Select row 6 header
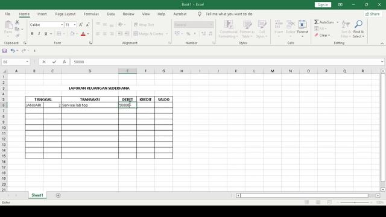This screenshot has height=217, width=386. pyautogui.click(x=4, y=105)
